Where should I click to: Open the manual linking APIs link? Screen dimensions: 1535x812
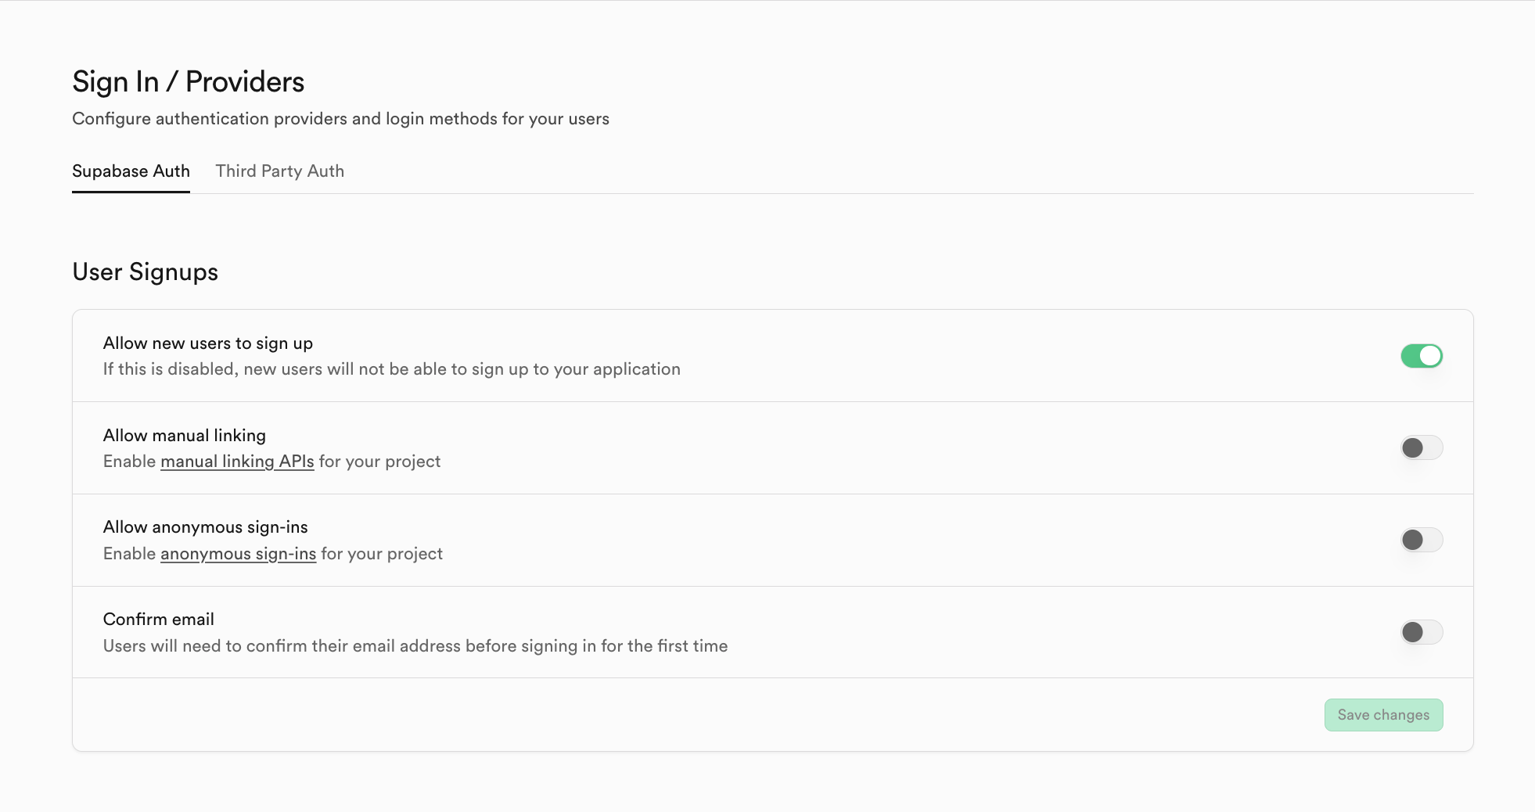pyautogui.click(x=237, y=462)
